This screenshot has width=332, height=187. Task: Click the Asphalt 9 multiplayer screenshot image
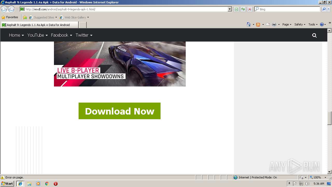click(120, 64)
